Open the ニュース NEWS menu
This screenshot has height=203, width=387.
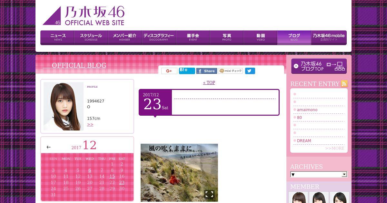click(57, 37)
